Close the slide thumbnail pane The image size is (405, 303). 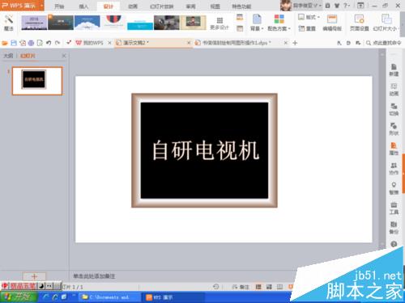(x=64, y=56)
